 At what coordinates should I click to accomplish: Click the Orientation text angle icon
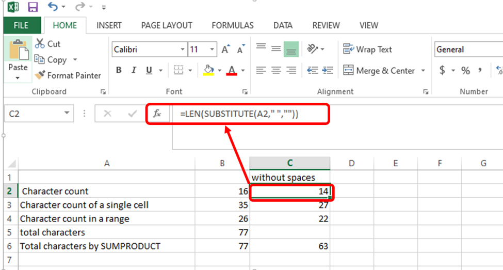click(312, 49)
